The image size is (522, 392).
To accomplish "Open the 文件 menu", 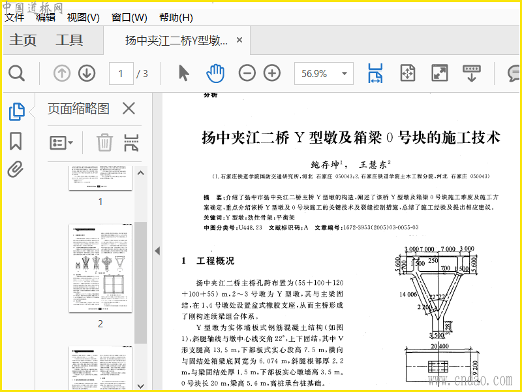I will [14, 18].
